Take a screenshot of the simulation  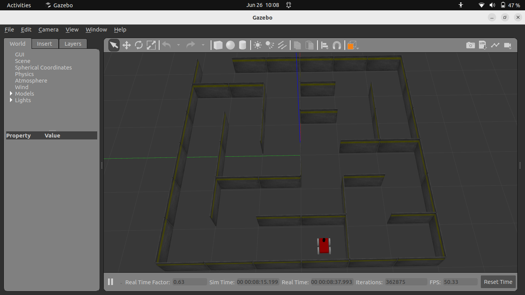pyautogui.click(x=470, y=45)
